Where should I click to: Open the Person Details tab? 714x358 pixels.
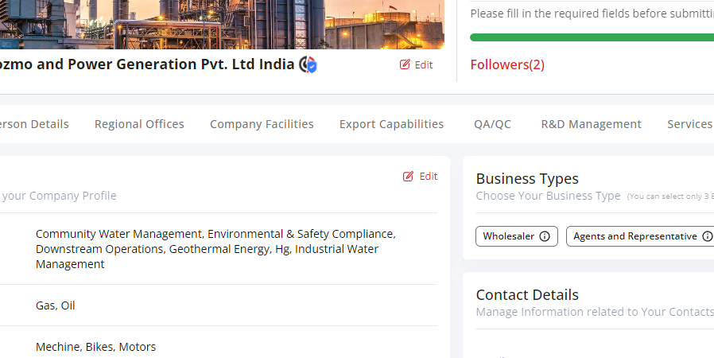coord(34,124)
